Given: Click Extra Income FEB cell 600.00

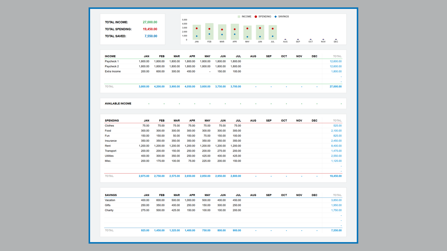Looking at the screenshot, I should pos(160,72).
